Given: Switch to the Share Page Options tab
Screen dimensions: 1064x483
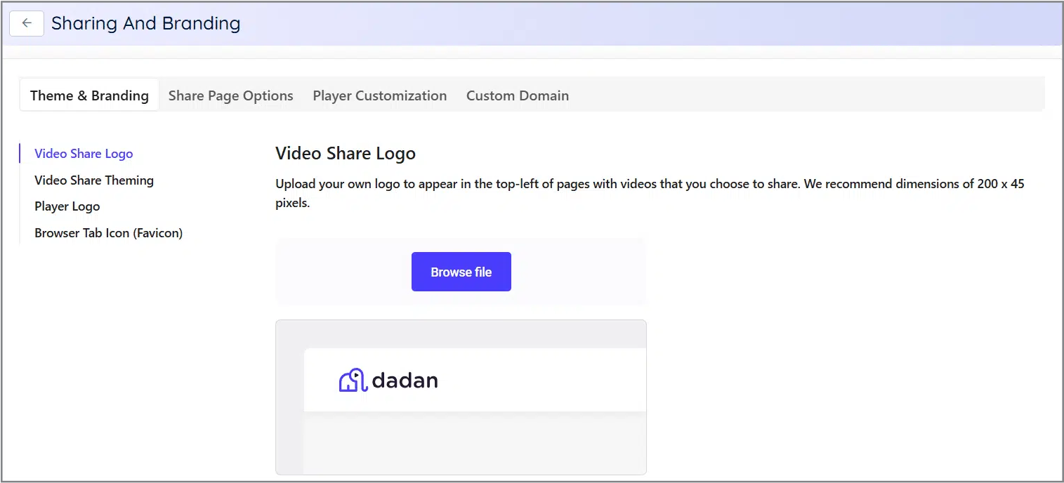Looking at the screenshot, I should [230, 95].
